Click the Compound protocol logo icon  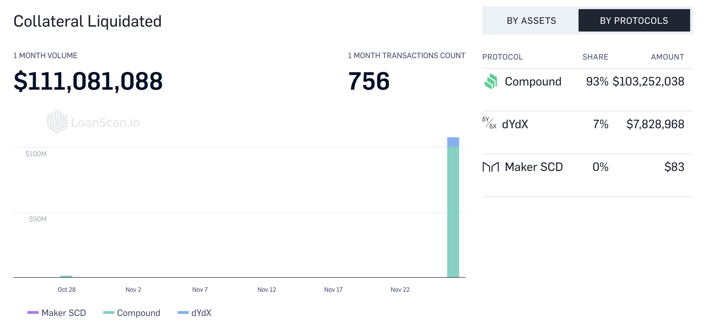click(x=491, y=82)
